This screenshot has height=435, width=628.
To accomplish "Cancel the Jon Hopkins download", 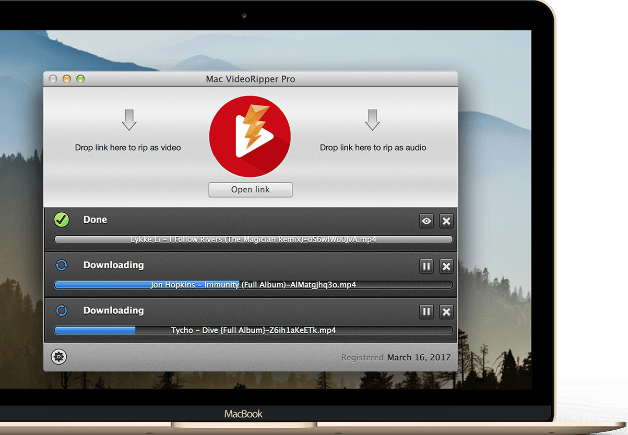I will coord(446,267).
